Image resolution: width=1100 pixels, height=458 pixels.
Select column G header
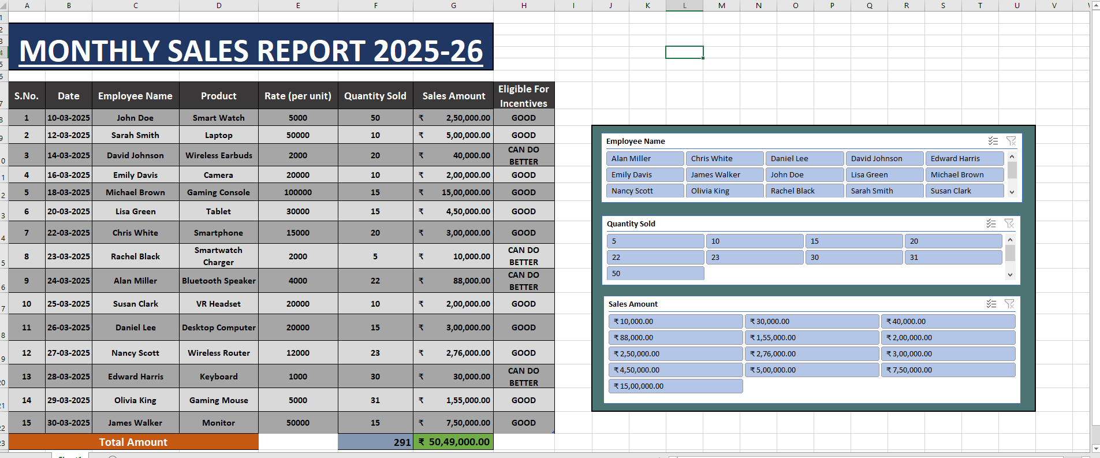tap(453, 5)
